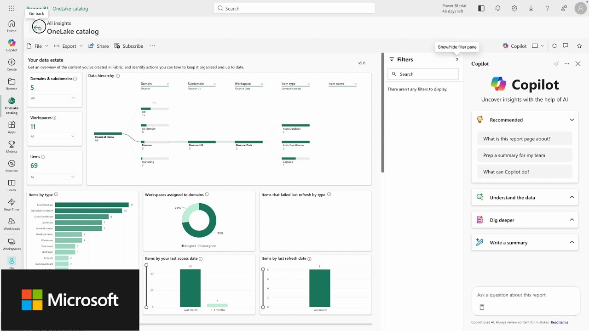Click 'What is this report page about?' prompt
589x331 pixels.
coord(525,139)
